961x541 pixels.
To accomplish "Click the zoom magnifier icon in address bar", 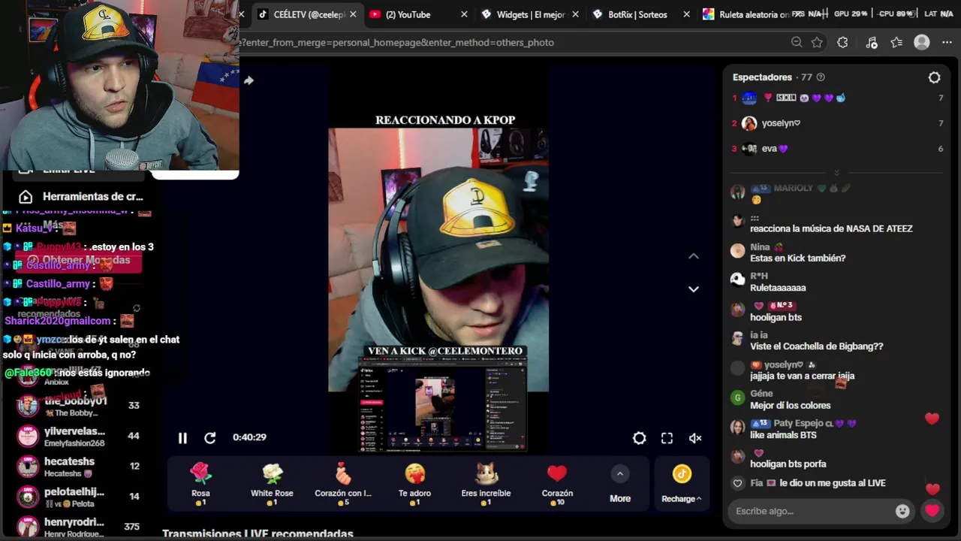I will pos(797,42).
